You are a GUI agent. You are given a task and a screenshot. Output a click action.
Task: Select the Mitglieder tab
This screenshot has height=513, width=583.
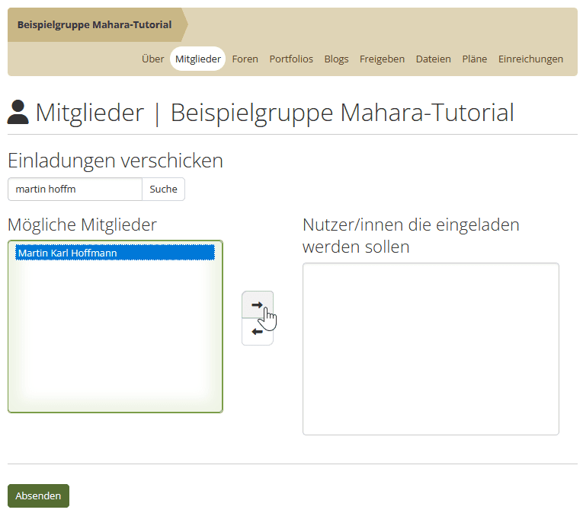tap(198, 59)
